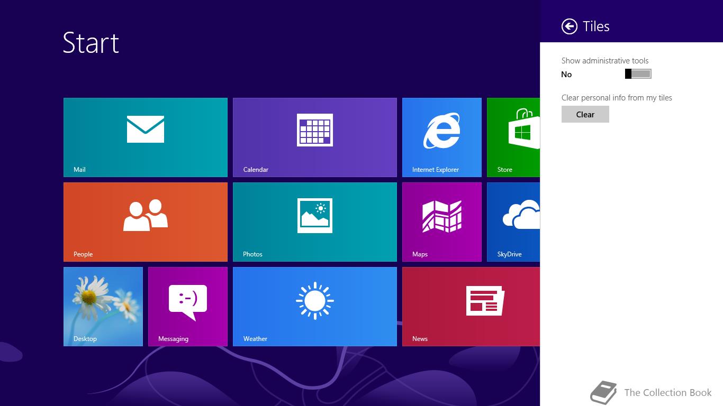
Task: Click 'Show administrative tools' label
Action: (x=605, y=61)
